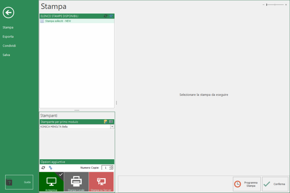Click refresh icon under Opzioni aggiuntive
The height and width of the screenshot is (193, 290).
[43, 168]
